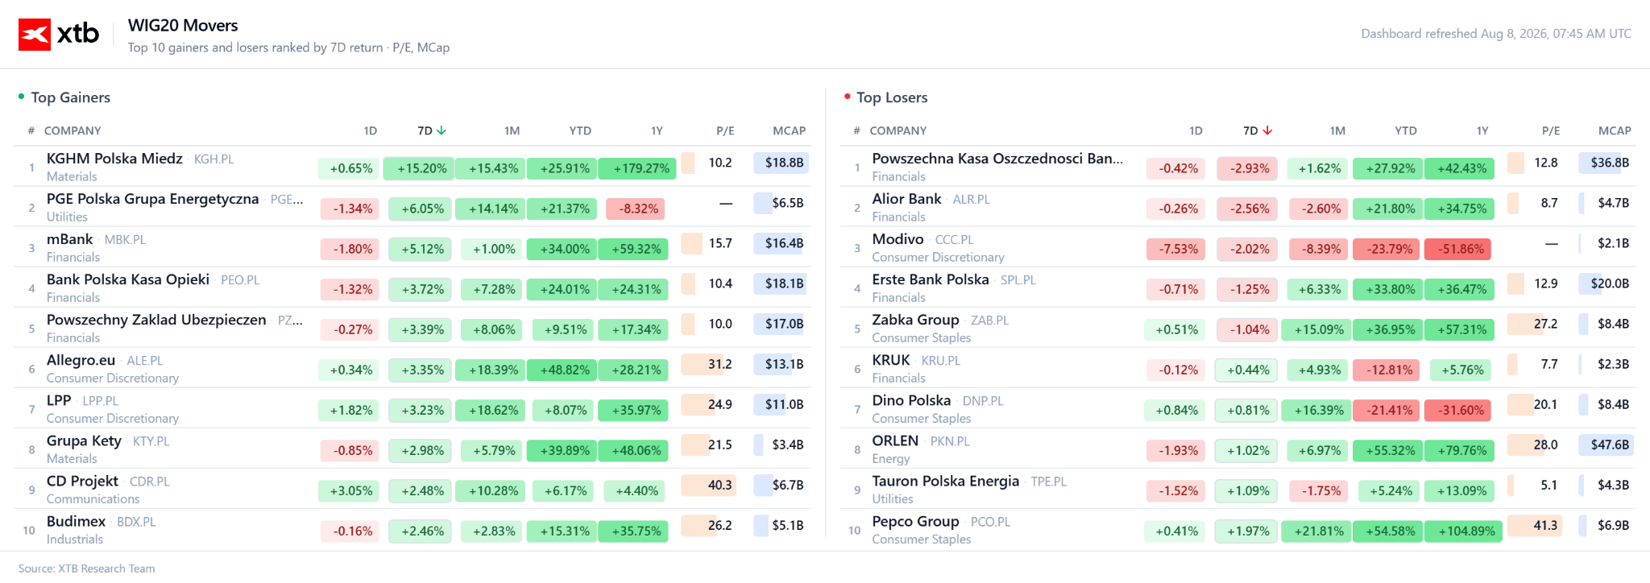Click the red dot beside Top Losers

(x=847, y=97)
